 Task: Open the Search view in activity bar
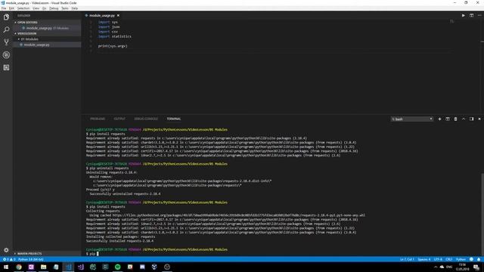click(6, 29)
